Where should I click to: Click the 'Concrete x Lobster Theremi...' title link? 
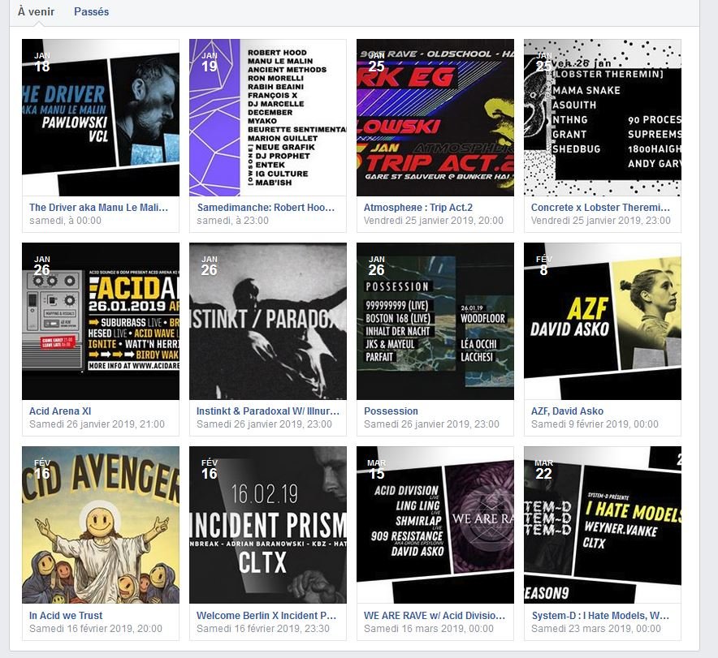(x=600, y=207)
